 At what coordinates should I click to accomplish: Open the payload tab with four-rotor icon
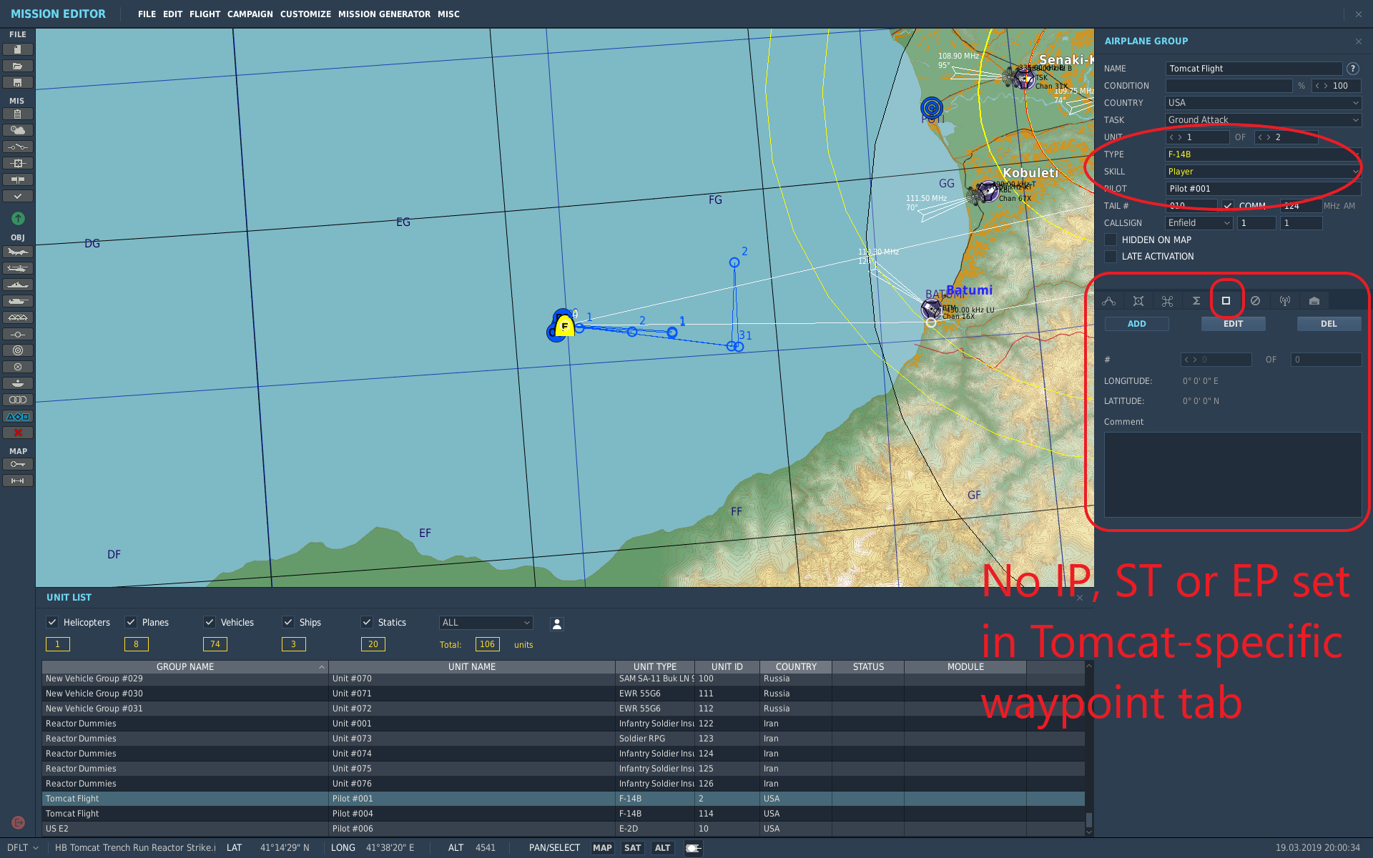[1167, 301]
